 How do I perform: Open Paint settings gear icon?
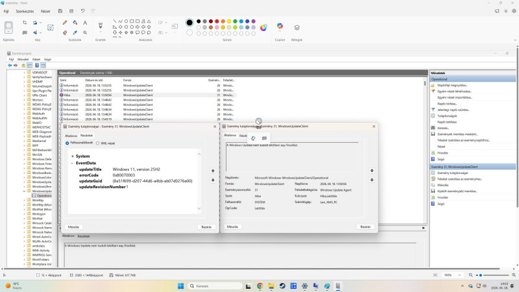pos(514,11)
